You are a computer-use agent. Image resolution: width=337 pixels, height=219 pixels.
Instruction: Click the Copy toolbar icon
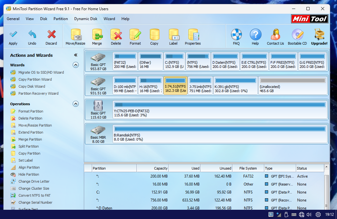(x=154, y=34)
